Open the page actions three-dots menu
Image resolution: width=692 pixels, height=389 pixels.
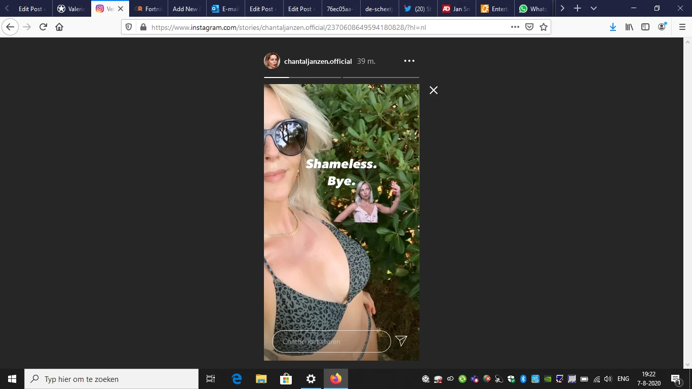[515, 27]
